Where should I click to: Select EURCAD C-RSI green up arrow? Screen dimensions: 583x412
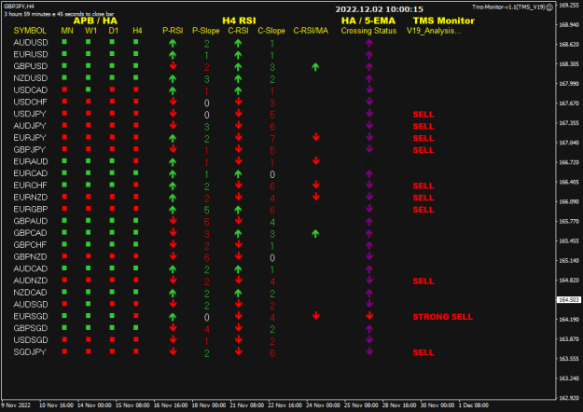pos(239,174)
